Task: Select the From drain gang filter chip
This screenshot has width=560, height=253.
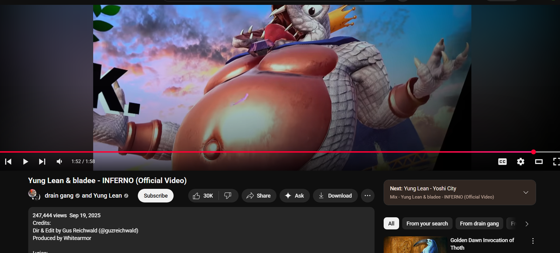Action: 479,224
